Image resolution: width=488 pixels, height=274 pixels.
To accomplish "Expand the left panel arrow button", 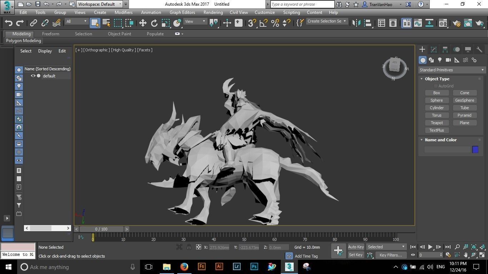I will point(7,218).
